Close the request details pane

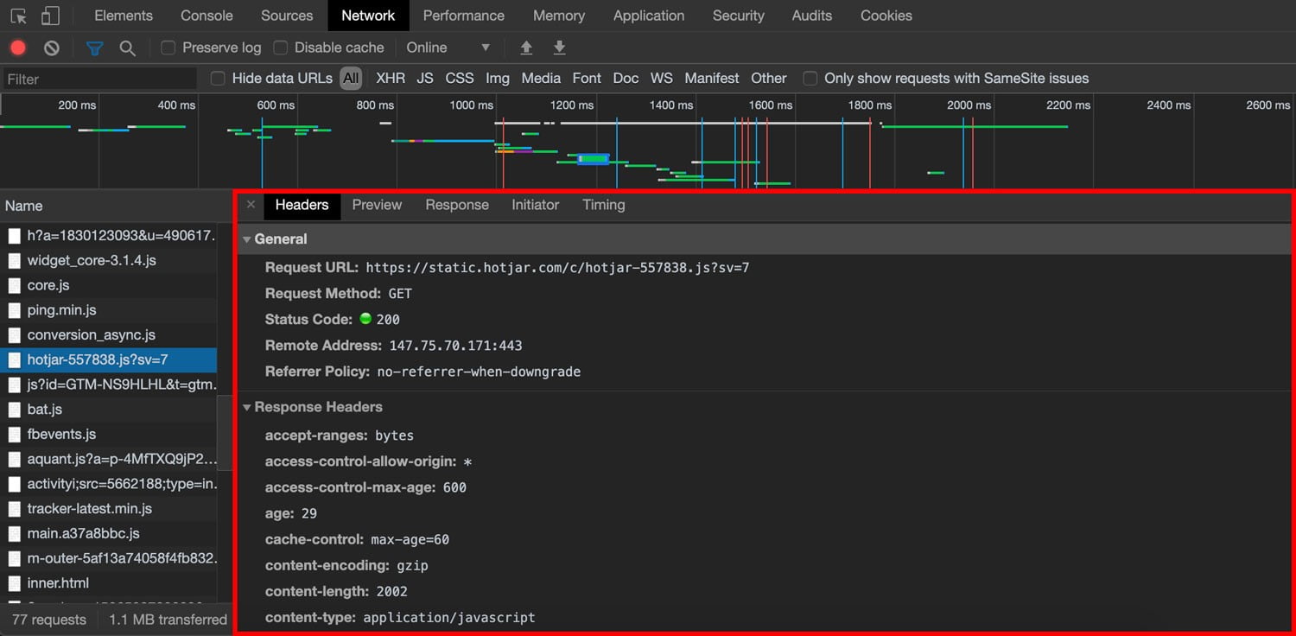pos(251,205)
